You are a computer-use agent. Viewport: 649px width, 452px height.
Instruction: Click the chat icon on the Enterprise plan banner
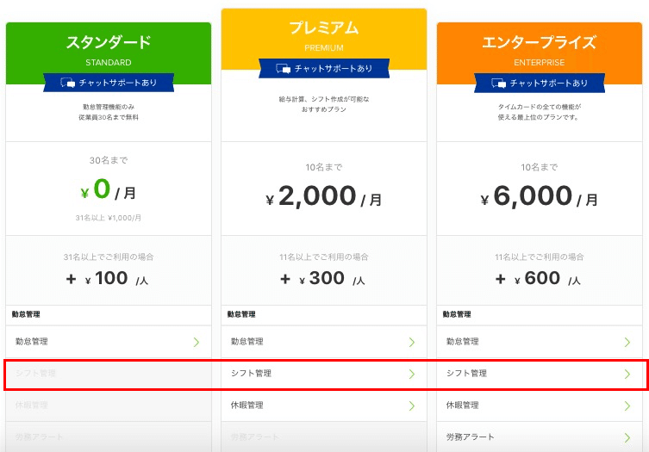point(499,84)
